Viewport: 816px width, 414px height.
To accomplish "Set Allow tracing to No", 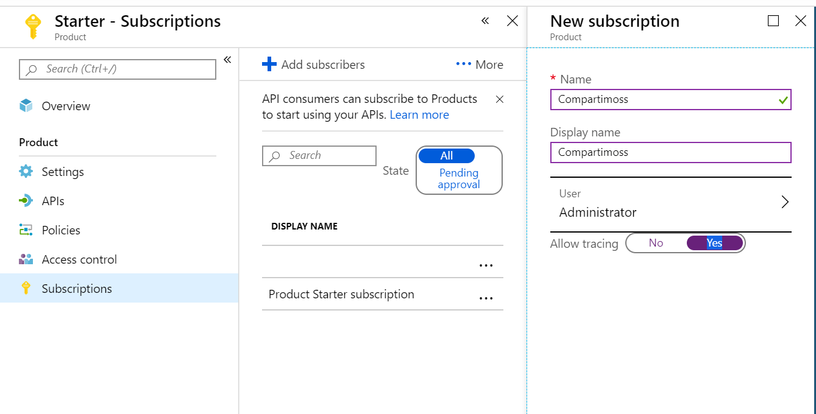I will [656, 243].
